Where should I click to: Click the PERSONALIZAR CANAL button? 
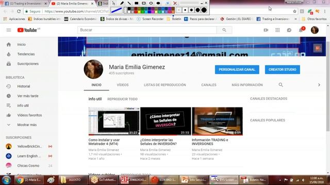[237, 69]
